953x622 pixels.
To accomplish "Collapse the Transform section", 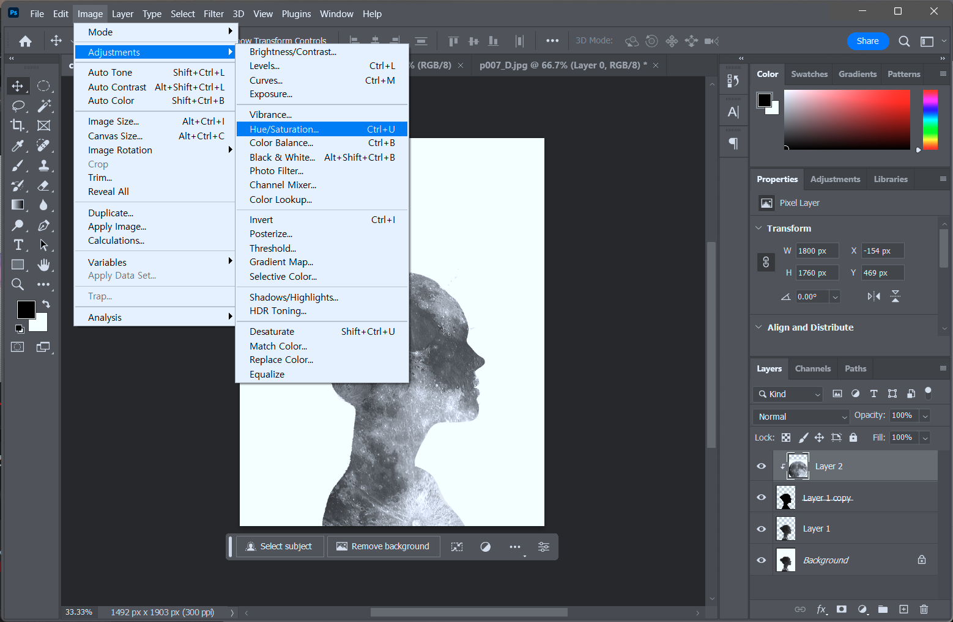I will (759, 228).
